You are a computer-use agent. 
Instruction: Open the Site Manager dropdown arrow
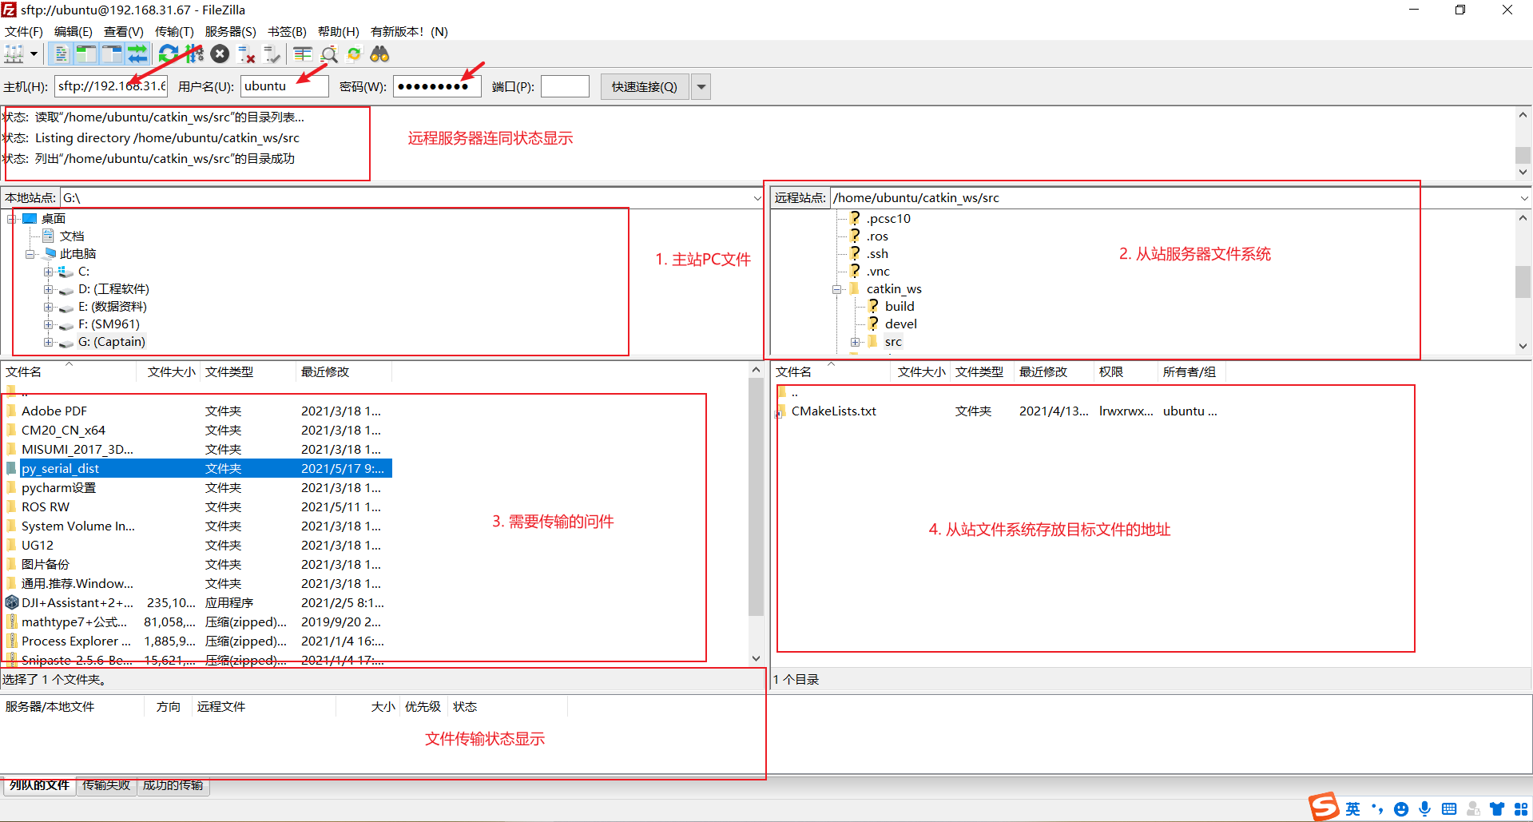click(34, 54)
